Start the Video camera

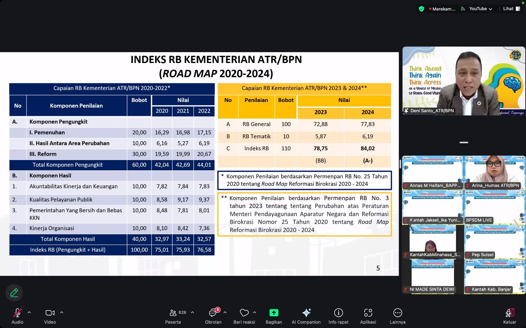[50, 313]
